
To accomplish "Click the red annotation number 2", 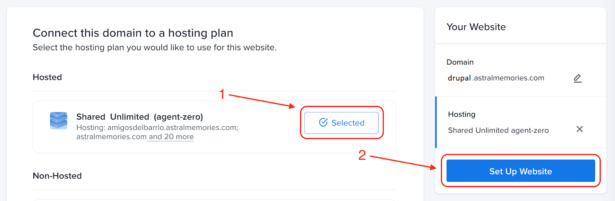I will click(x=362, y=155).
